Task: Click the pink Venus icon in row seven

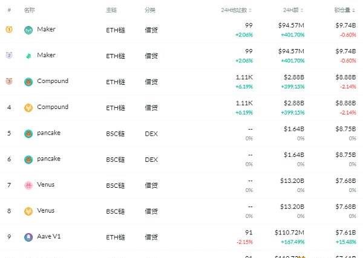Action: click(x=28, y=185)
